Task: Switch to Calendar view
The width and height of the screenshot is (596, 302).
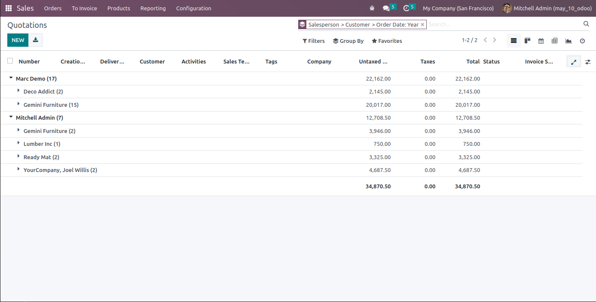Action: pos(541,41)
